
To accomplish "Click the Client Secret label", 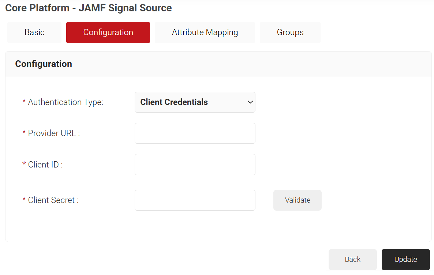I will pyautogui.click(x=53, y=200).
